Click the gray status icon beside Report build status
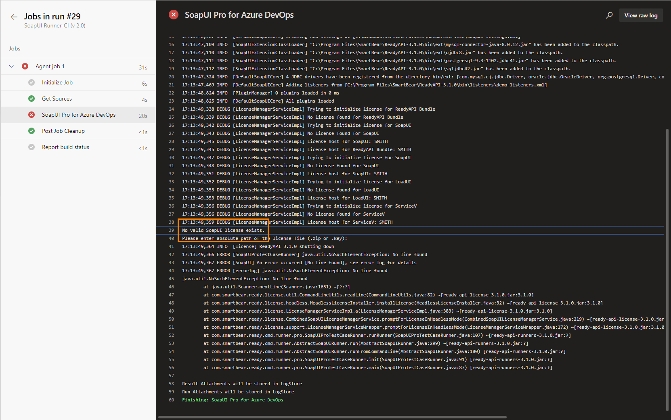 pos(31,147)
